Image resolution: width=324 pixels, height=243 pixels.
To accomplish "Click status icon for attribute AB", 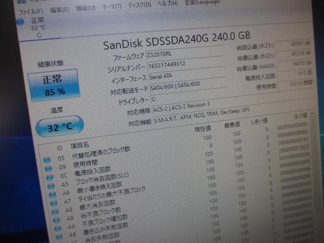I will 59,237.
